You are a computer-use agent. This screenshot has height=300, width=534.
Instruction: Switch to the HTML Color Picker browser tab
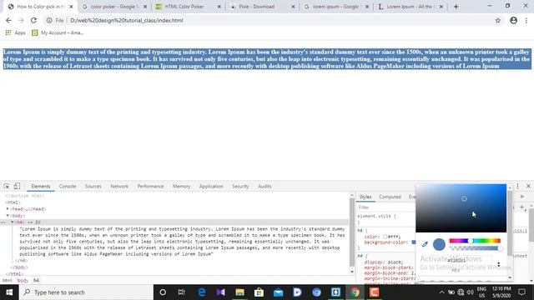pyautogui.click(x=188, y=7)
